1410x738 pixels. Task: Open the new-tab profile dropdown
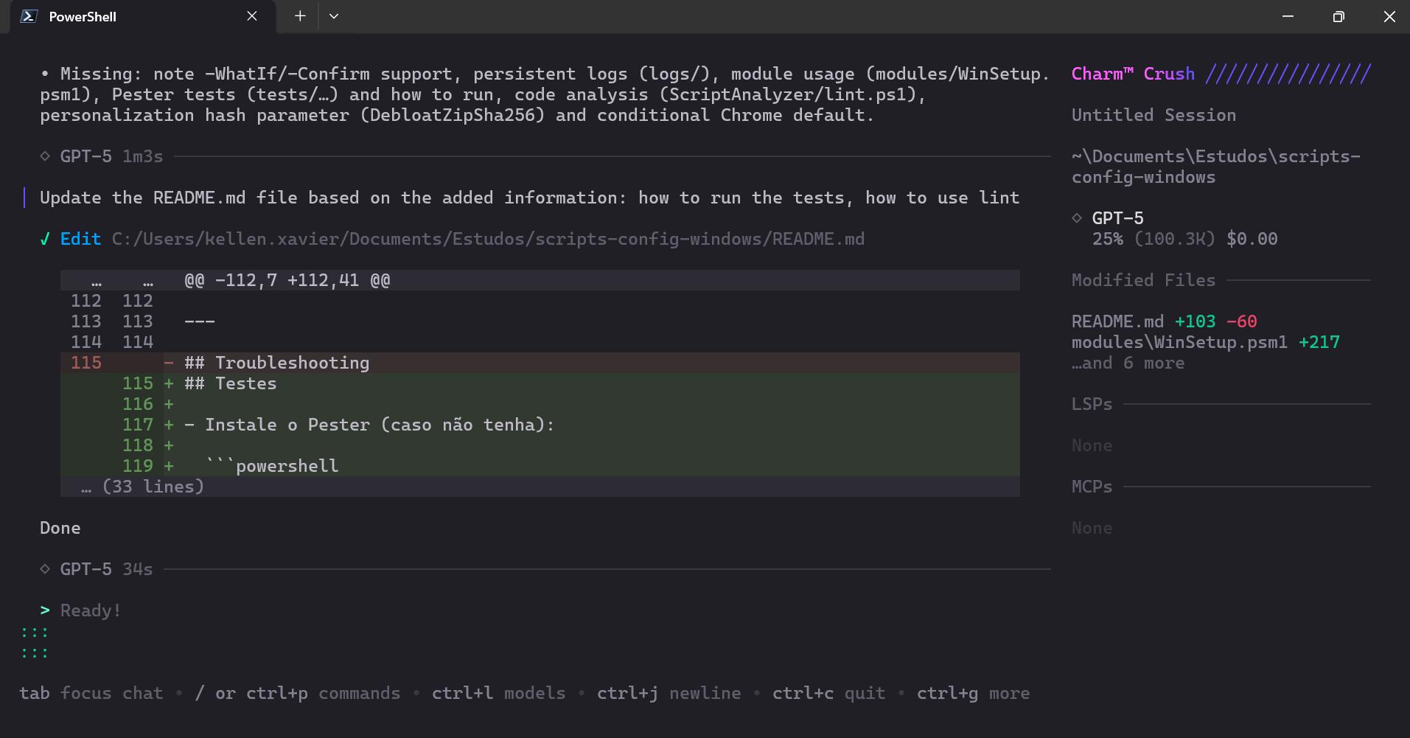(334, 16)
